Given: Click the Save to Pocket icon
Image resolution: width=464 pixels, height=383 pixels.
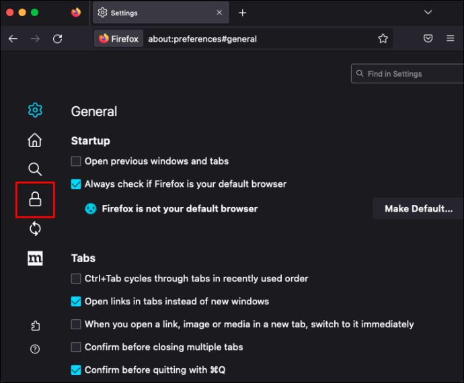Looking at the screenshot, I should (x=428, y=39).
